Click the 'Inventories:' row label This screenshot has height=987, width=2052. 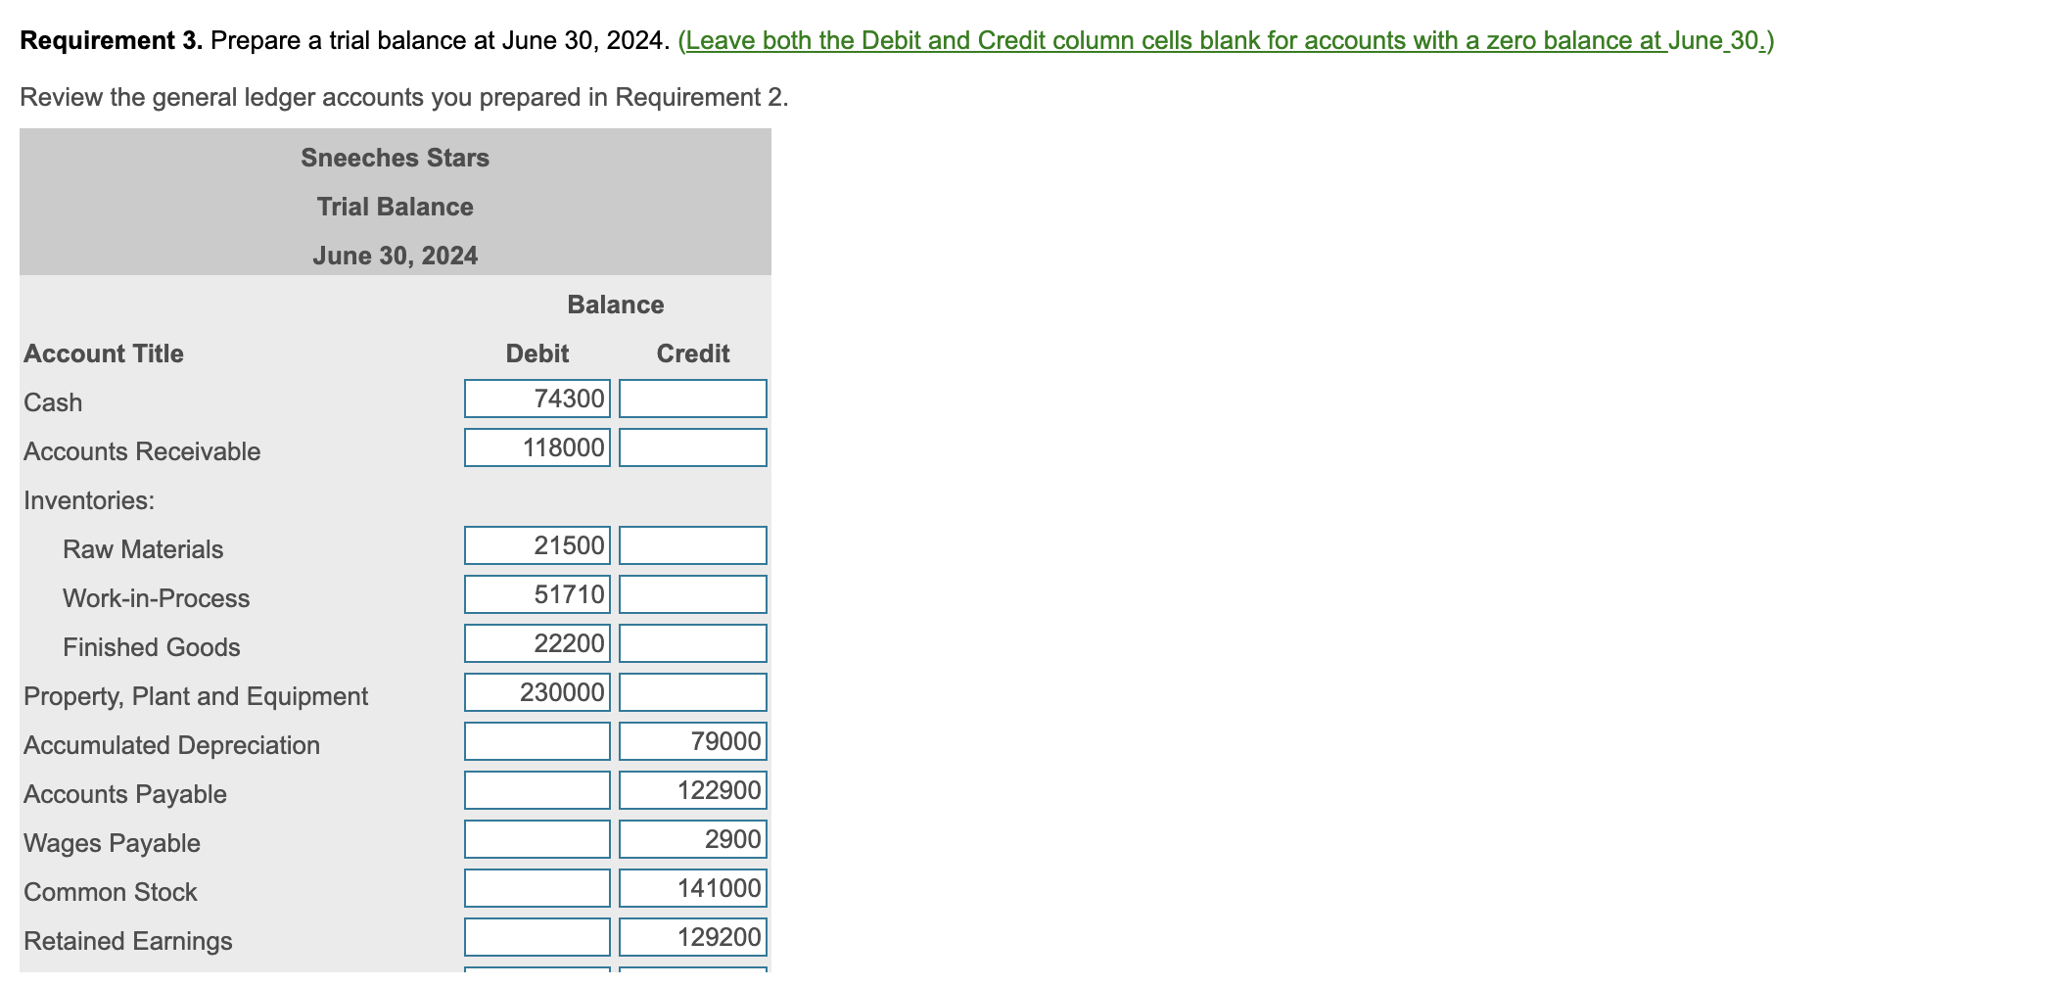pyautogui.click(x=89, y=500)
